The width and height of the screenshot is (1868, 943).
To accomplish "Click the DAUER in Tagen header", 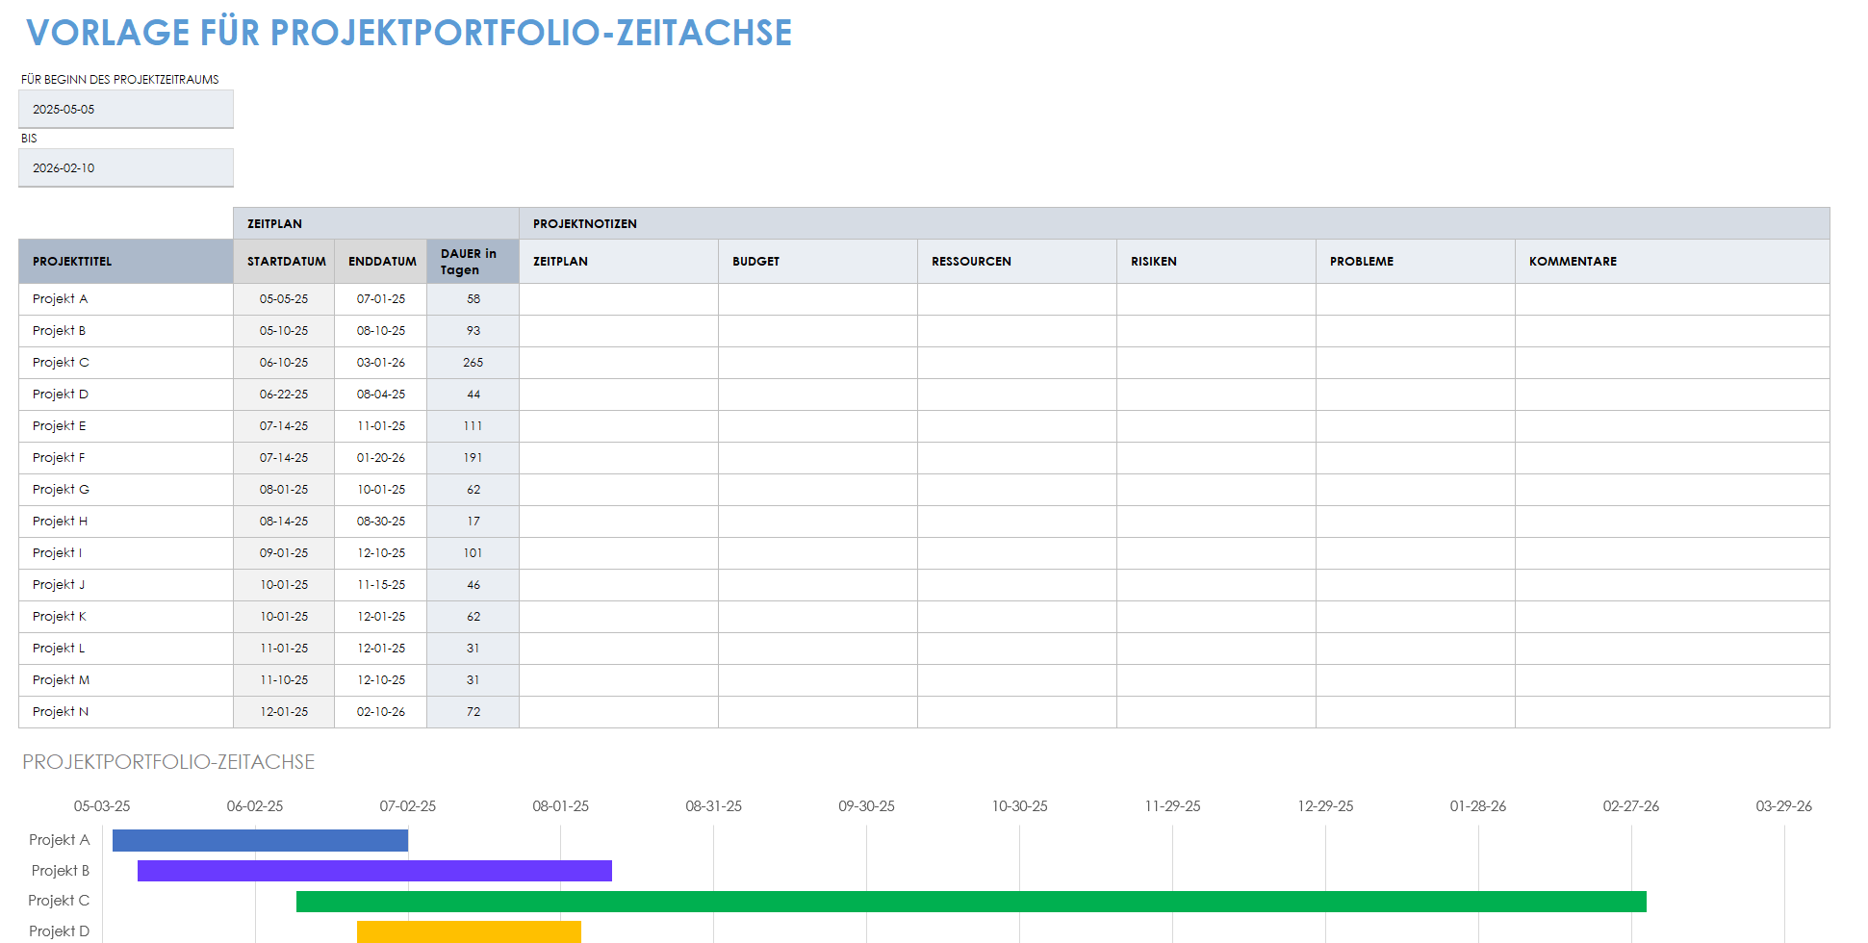I will click(x=473, y=261).
